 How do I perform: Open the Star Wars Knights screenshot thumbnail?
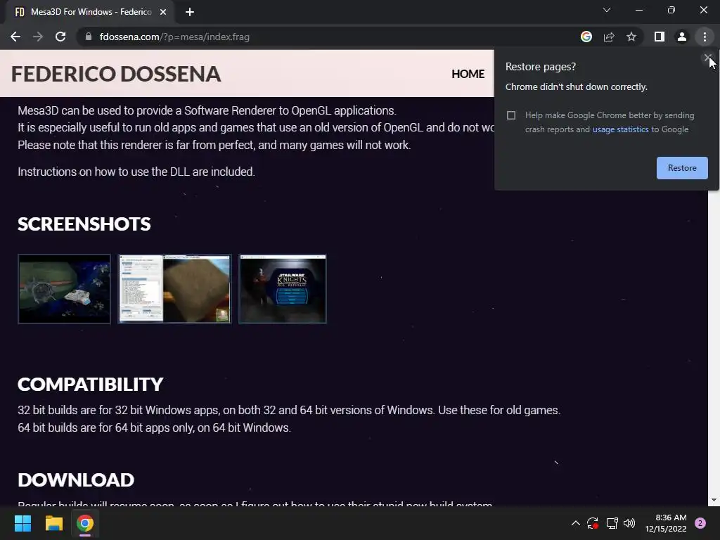[x=283, y=289]
